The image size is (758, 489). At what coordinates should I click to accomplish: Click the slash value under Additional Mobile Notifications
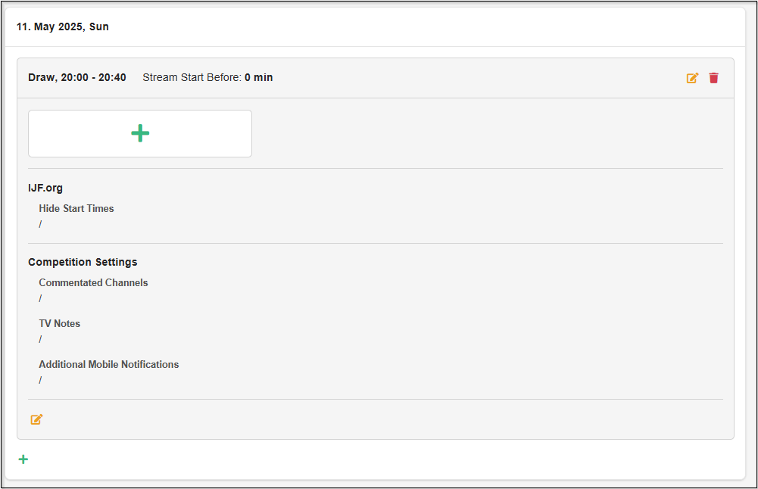41,380
